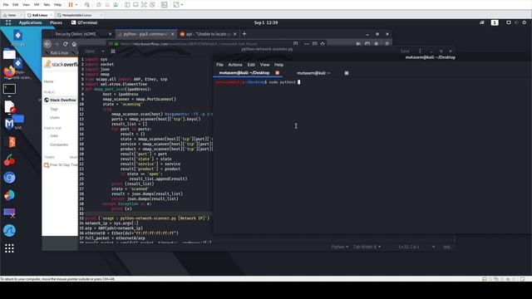
Task: Open the Metasploit icon in the dock
Action: (9, 124)
